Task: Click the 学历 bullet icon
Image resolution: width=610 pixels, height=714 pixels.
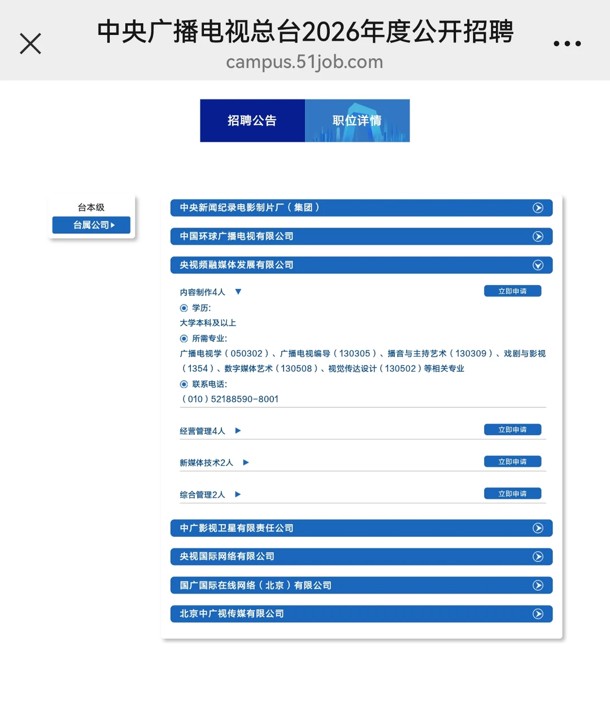Action: pyautogui.click(x=184, y=308)
